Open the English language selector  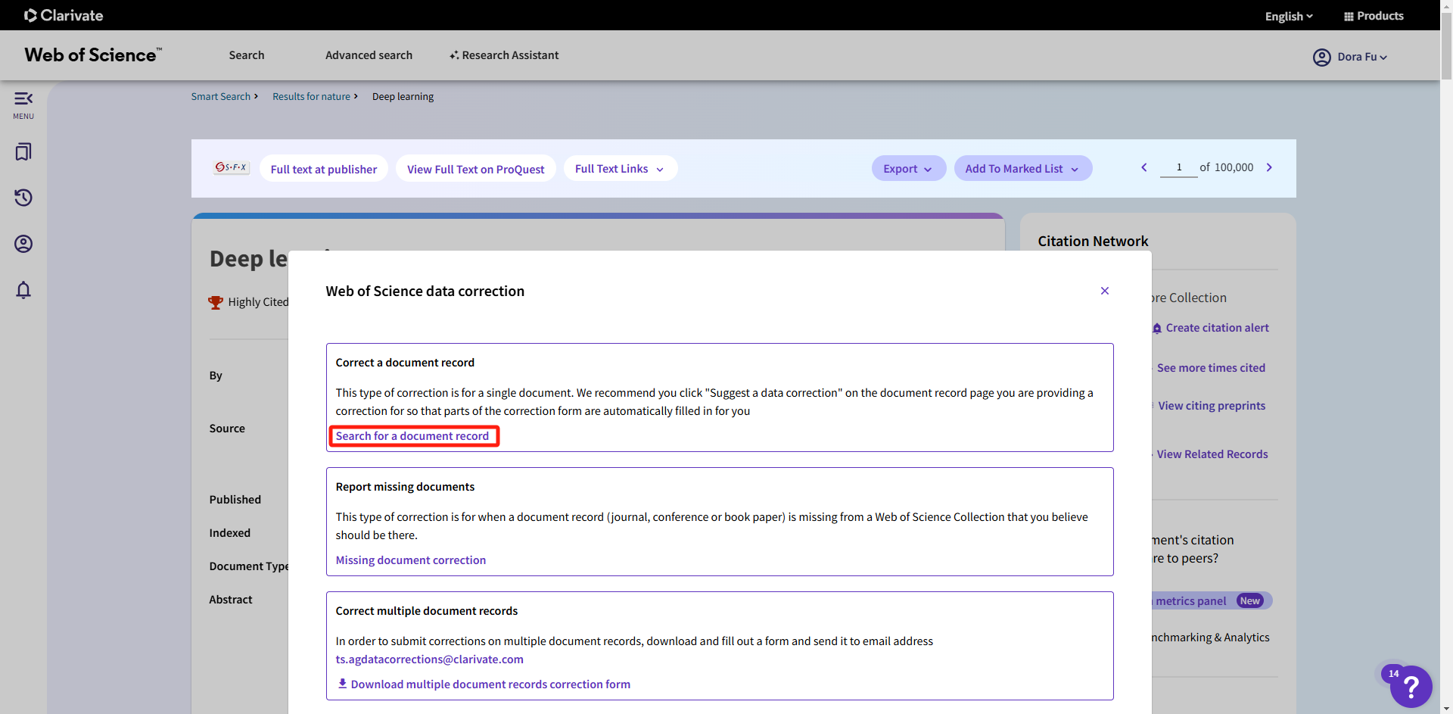[x=1289, y=16]
